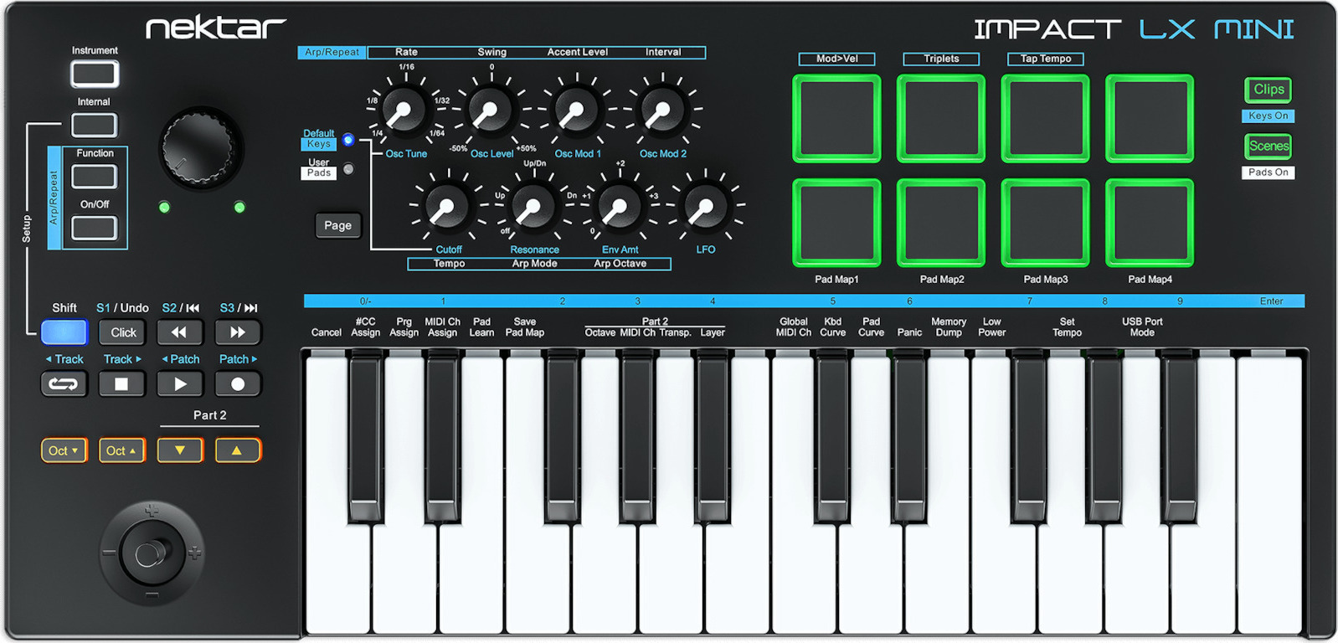Toggle the Arp/Repeat On/Off button
The width and height of the screenshot is (1338, 643).
point(94,228)
